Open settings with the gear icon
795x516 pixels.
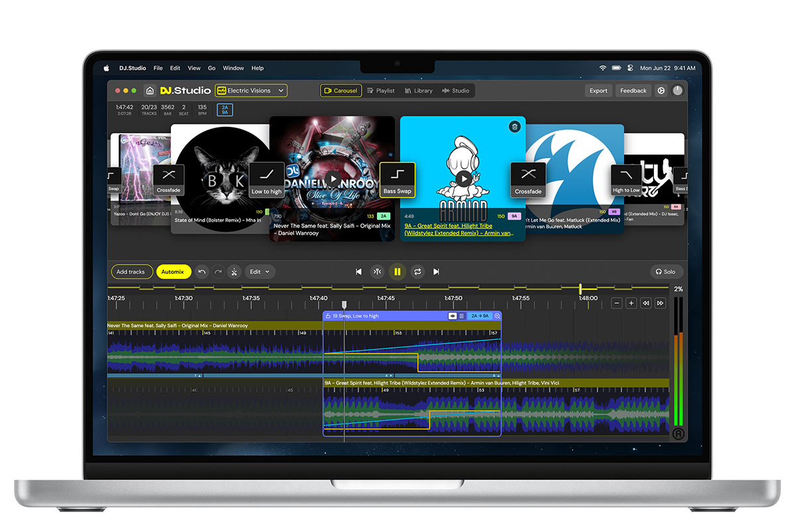pyautogui.click(x=661, y=91)
